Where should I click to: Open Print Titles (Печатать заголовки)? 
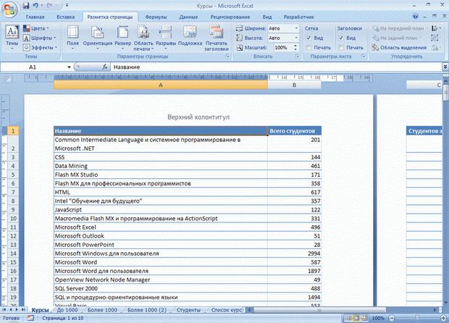(217, 38)
